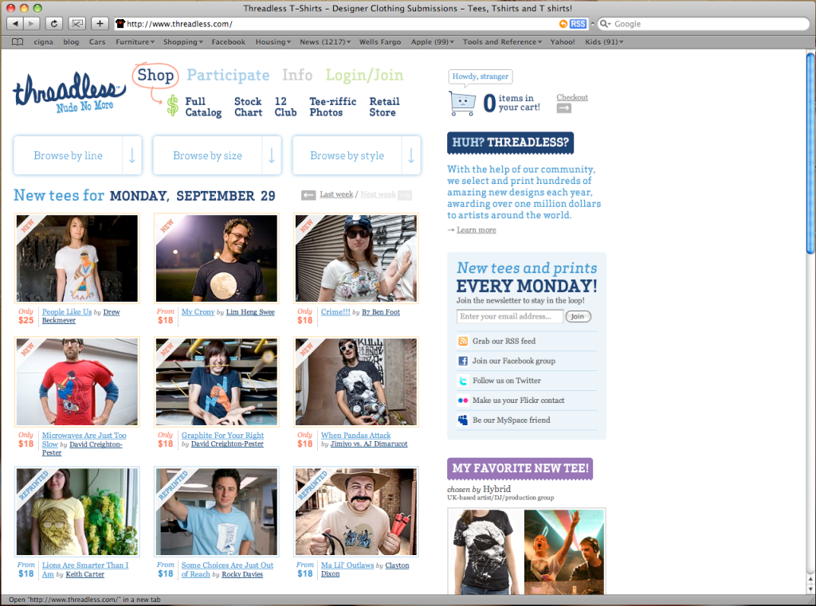Click the MySpace people icon
The image size is (816, 606).
pos(463,420)
